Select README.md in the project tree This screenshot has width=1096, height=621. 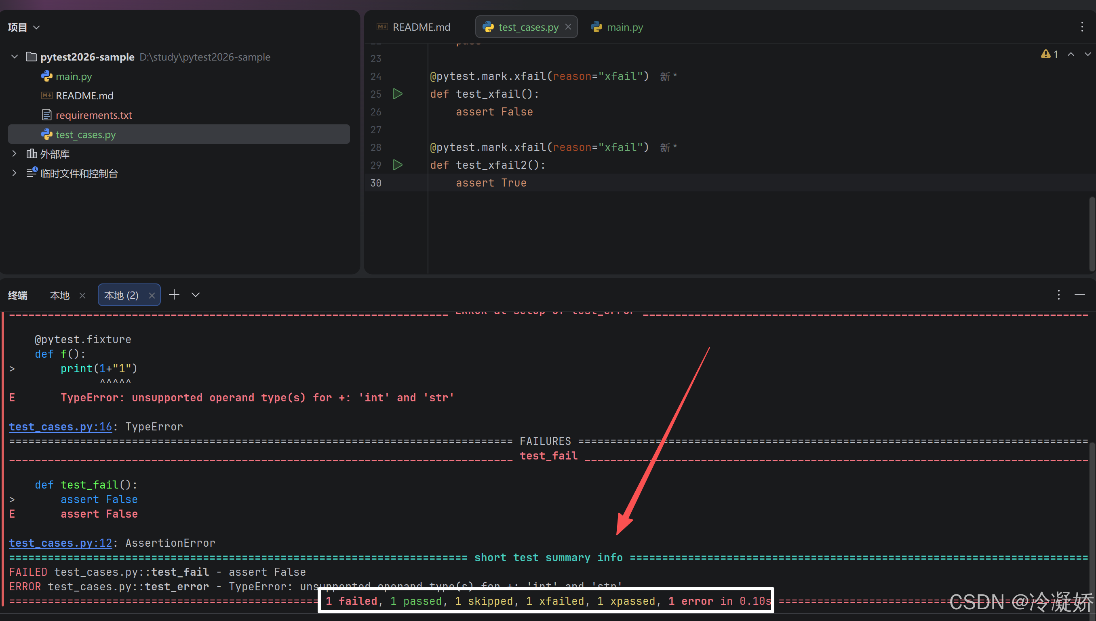pos(84,96)
